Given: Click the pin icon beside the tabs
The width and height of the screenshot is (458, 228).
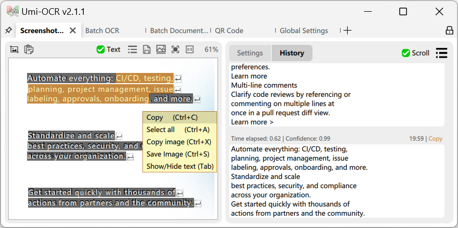Looking at the screenshot, I should [x=9, y=30].
